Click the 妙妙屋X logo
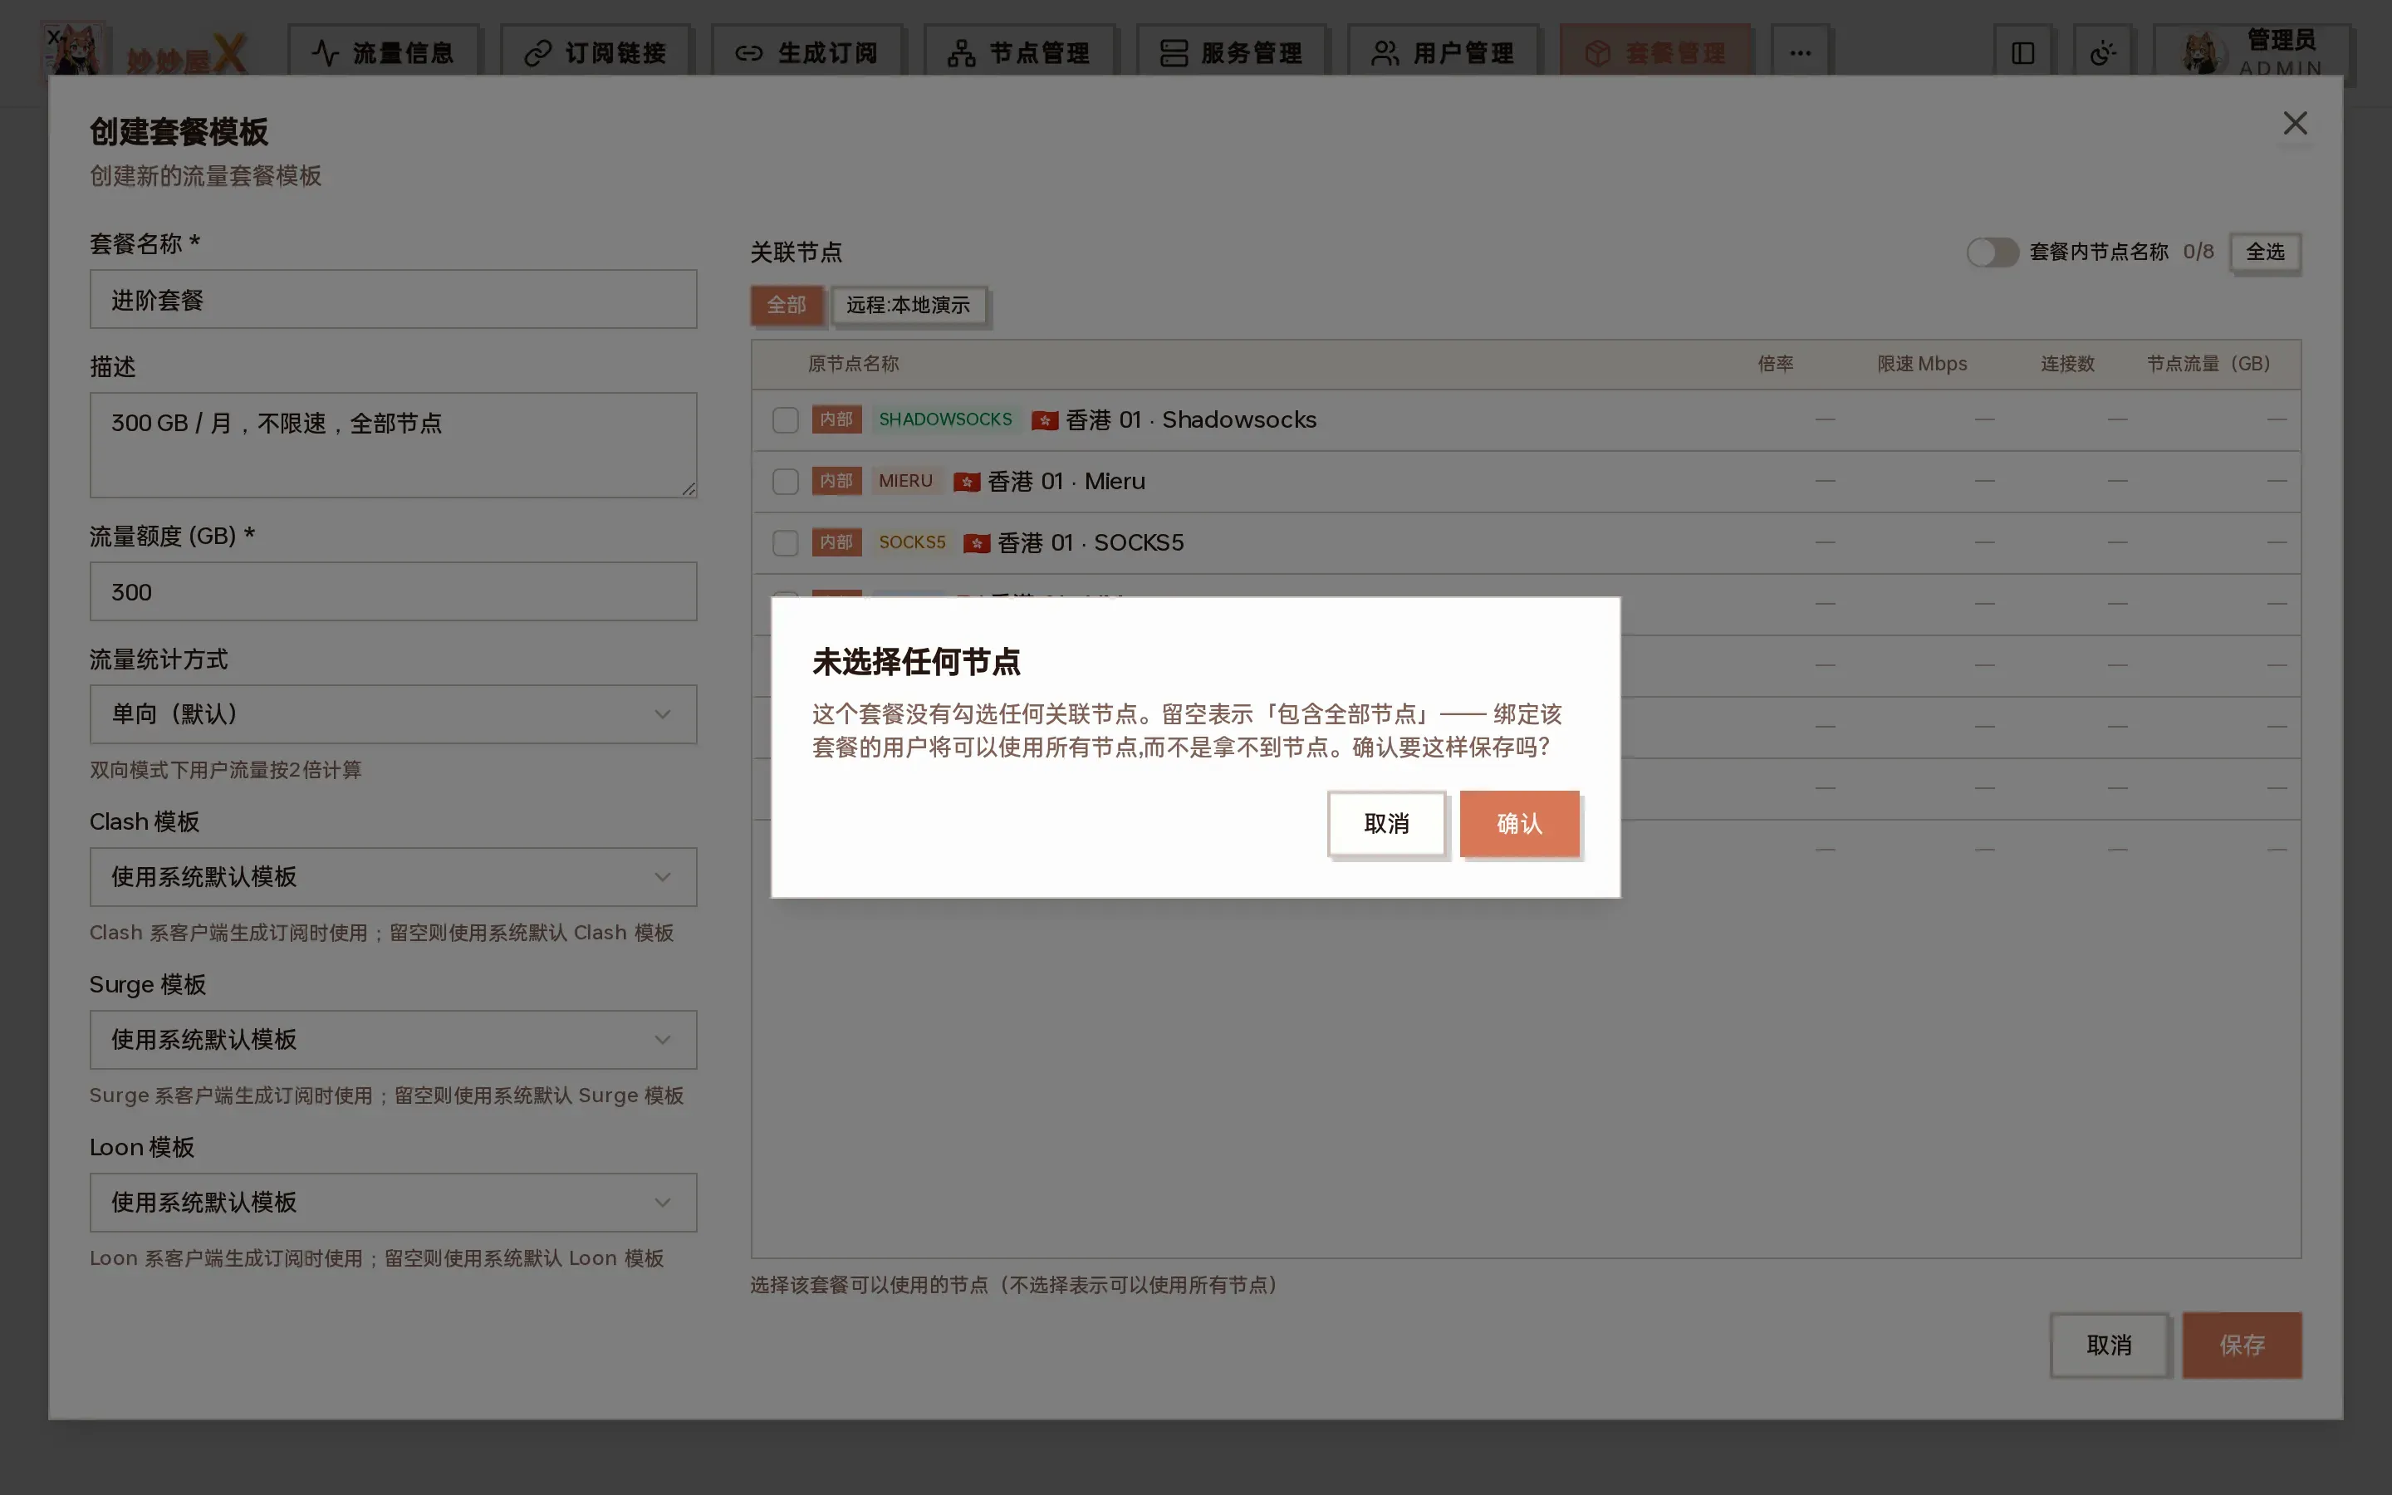Viewport: 2392px width, 1495px height. click(x=146, y=52)
